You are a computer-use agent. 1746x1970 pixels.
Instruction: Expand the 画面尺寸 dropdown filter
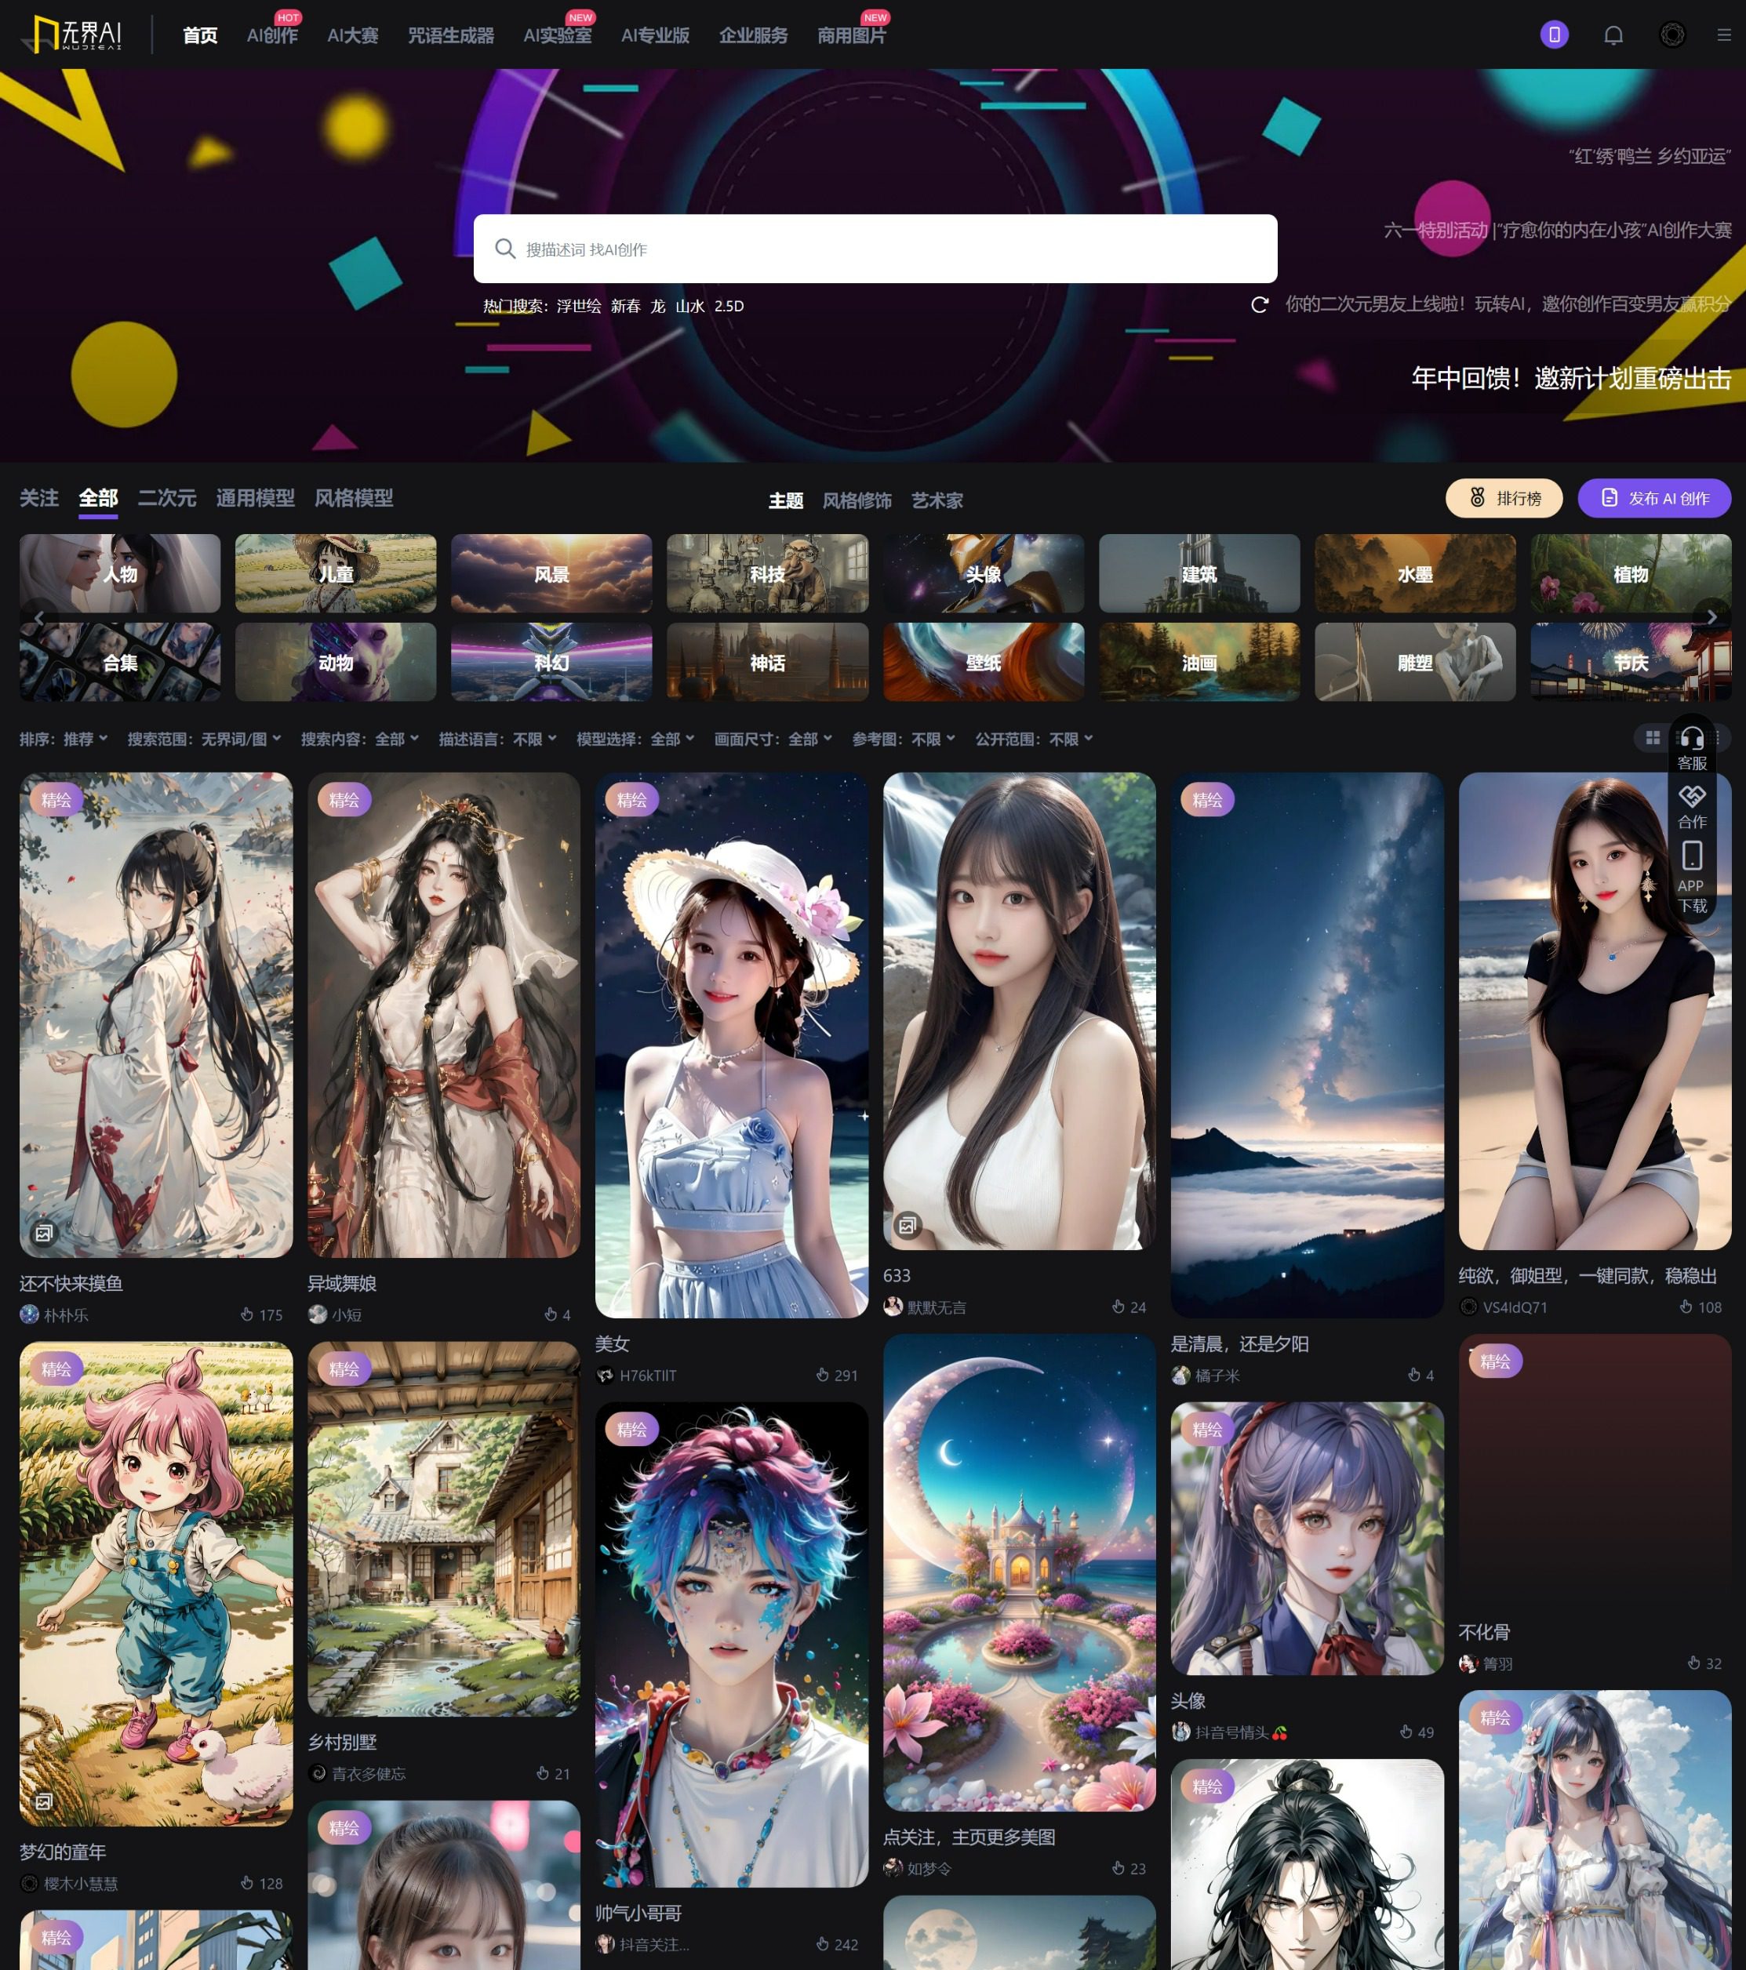[773, 740]
